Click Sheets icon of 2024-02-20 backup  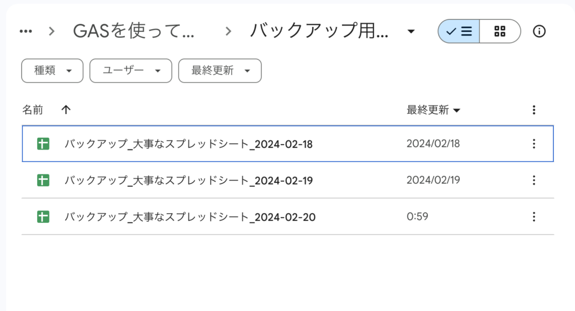pyautogui.click(x=43, y=217)
